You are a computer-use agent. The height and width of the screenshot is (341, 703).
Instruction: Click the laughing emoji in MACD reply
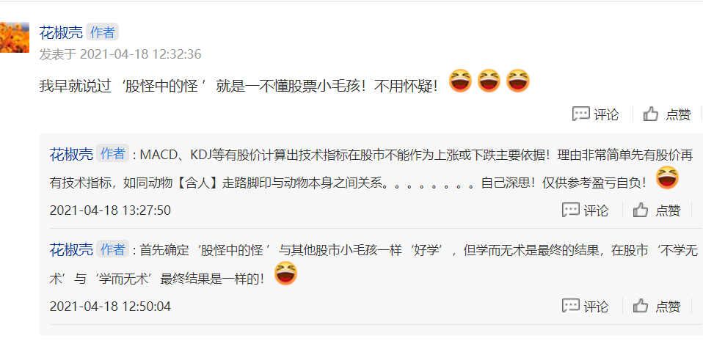[667, 178]
